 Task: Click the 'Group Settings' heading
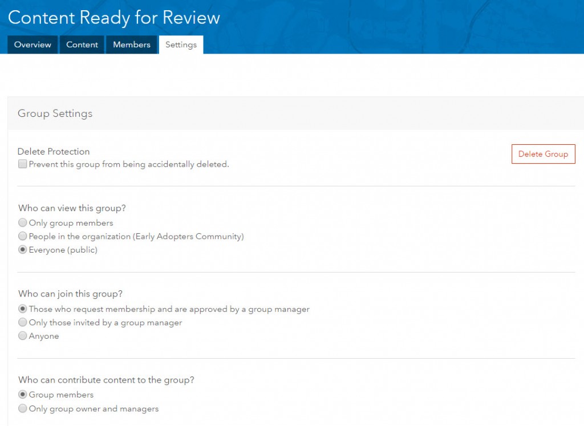pos(55,113)
